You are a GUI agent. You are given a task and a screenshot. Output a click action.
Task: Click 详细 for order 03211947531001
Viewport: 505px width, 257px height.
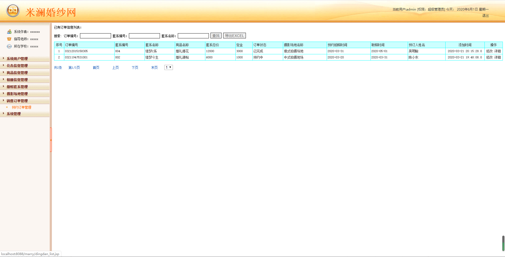498,57
